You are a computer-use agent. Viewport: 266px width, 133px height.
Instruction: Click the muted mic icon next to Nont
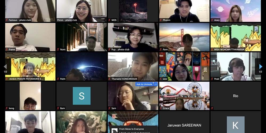(58, 49)
